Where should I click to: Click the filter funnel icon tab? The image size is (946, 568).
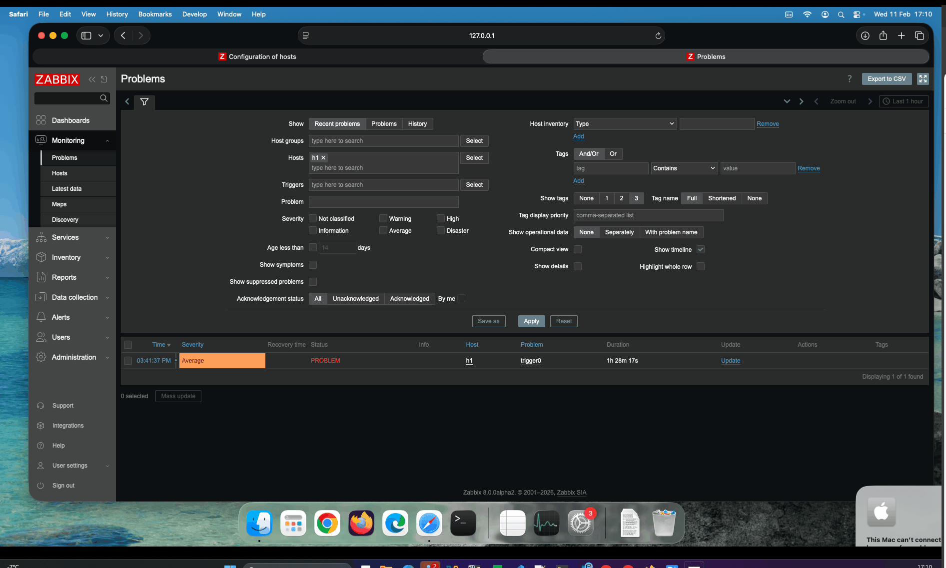click(144, 102)
